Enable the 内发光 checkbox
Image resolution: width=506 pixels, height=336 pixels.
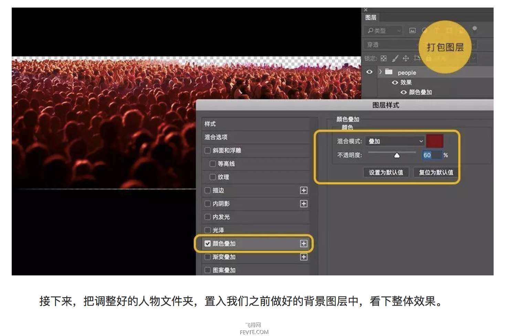point(208,217)
